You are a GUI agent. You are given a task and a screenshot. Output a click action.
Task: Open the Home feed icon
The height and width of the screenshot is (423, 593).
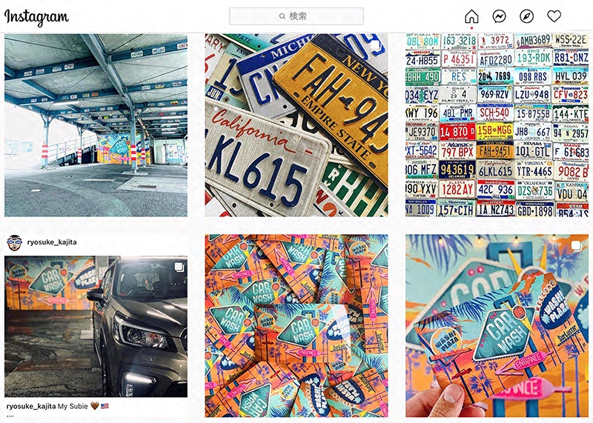471,16
